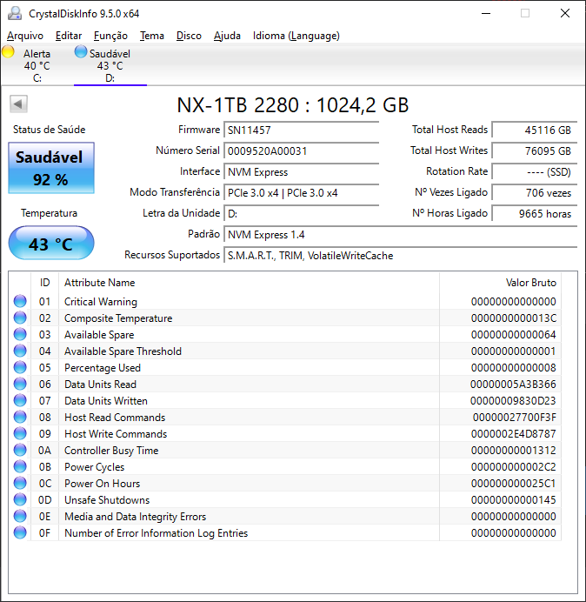Click the status orb for Media and Data Integrity Errors
586x602 pixels.
click(20, 516)
